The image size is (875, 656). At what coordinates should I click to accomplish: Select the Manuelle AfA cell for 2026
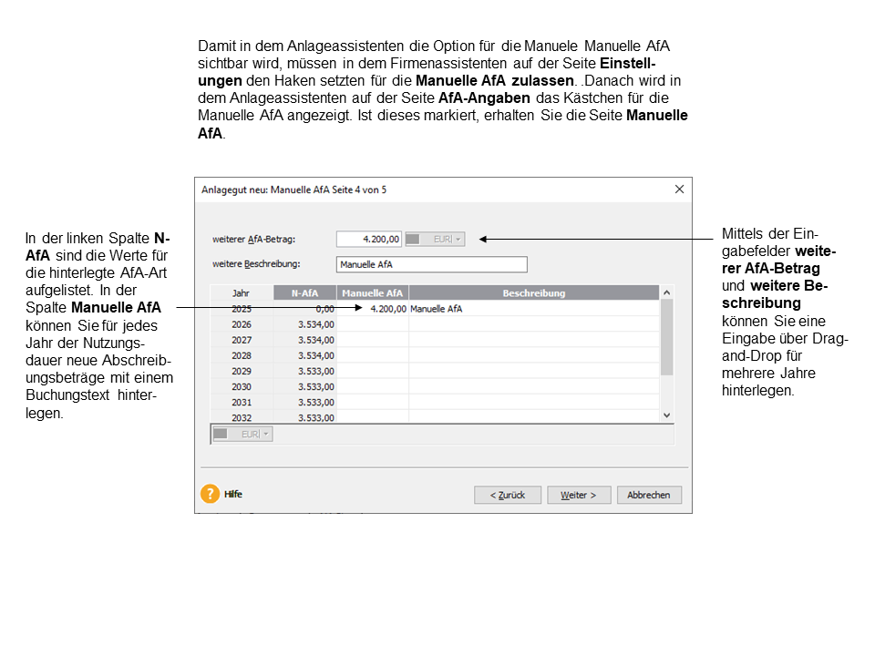click(372, 324)
